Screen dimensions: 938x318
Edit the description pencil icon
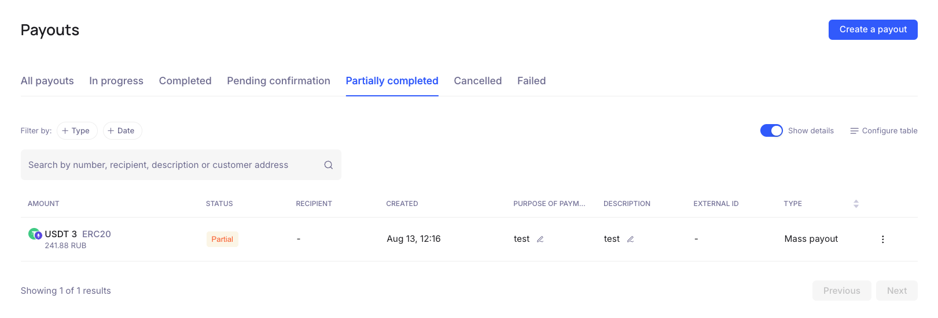630,239
